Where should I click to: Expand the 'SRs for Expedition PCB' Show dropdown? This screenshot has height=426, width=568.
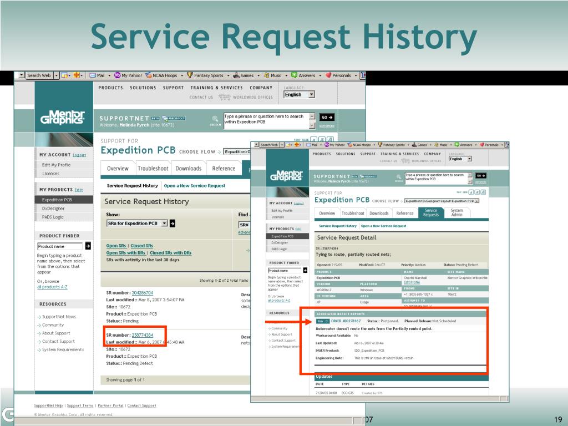point(138,224)
